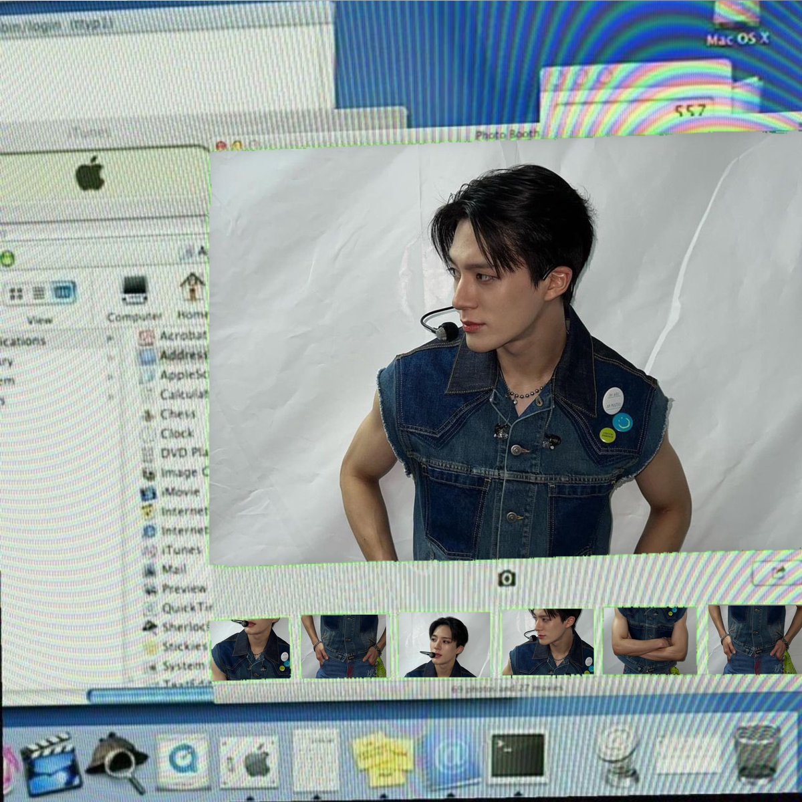The width and height of the screenshot is (802, 802).
Task: Open the white text document Dock icon
Action: [315, 760]
